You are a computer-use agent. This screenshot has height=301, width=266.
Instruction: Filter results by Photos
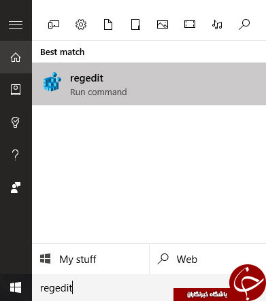163,24
